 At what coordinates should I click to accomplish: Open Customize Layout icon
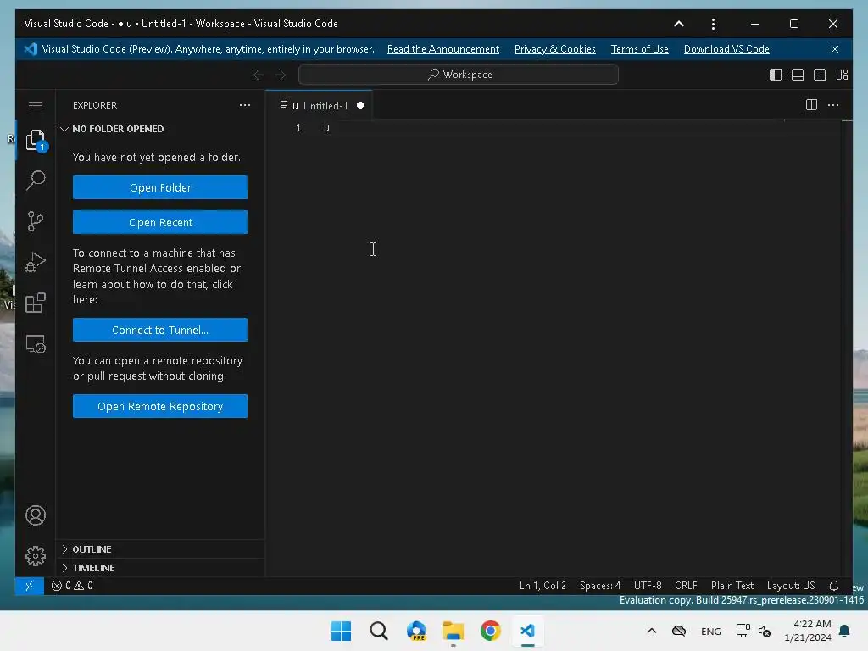(x=842, y=75)
